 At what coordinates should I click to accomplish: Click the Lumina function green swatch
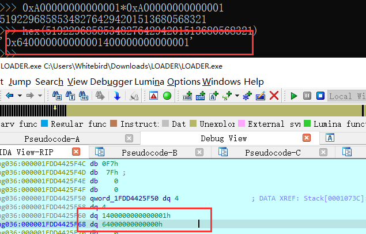tap(307, 123)
